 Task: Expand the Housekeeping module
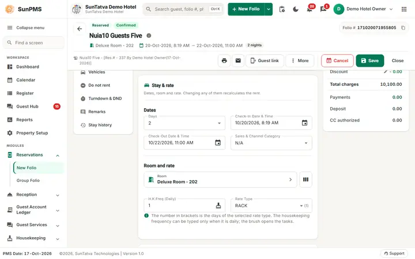(58, 239)
